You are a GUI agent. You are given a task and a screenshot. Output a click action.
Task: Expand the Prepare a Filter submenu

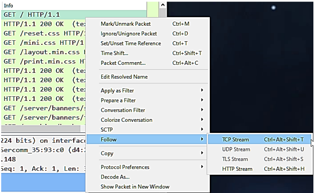[x=148, y=100]
